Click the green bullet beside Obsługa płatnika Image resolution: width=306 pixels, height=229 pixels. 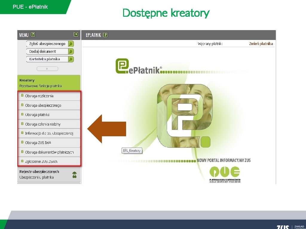(x=22, y=114)
